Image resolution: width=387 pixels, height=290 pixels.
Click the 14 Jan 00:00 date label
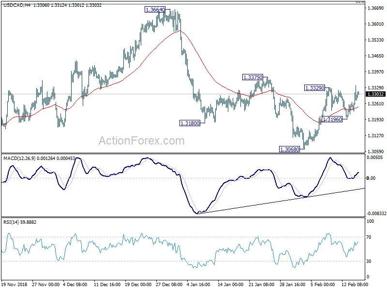(231, 285)
